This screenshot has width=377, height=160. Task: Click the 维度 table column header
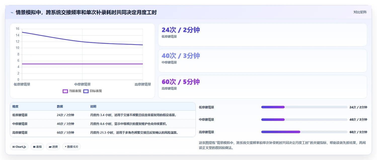pyautogui.click(x=15, y=107)
